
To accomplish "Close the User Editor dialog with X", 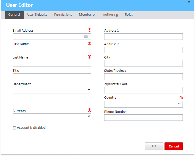I will coord(189,2).
